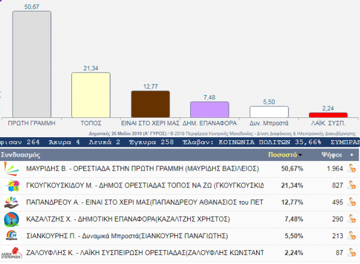Sort by the Συνδυασμός column header

[20, 154]
